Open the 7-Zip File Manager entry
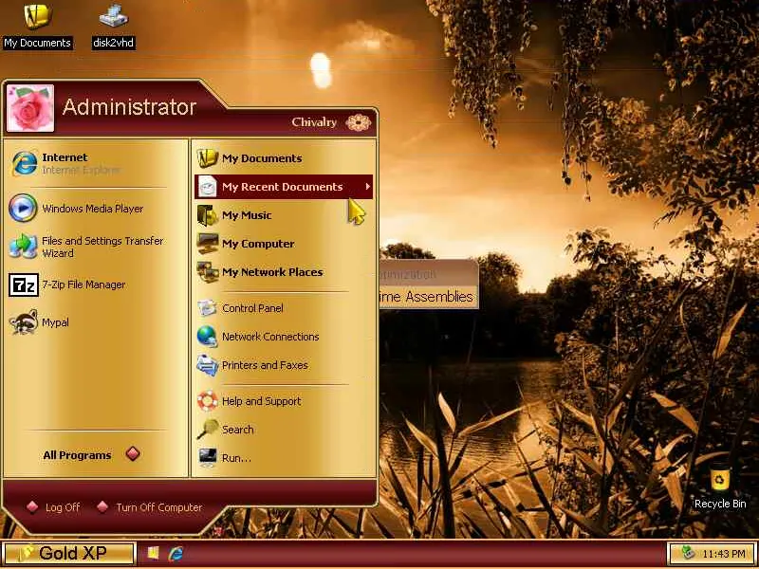The width and height of the screenshot is (759, 569). click(x=96, y=285)
